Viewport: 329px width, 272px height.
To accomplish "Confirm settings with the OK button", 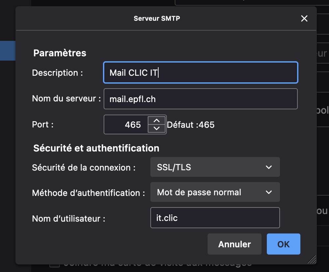I will point(283,244).
